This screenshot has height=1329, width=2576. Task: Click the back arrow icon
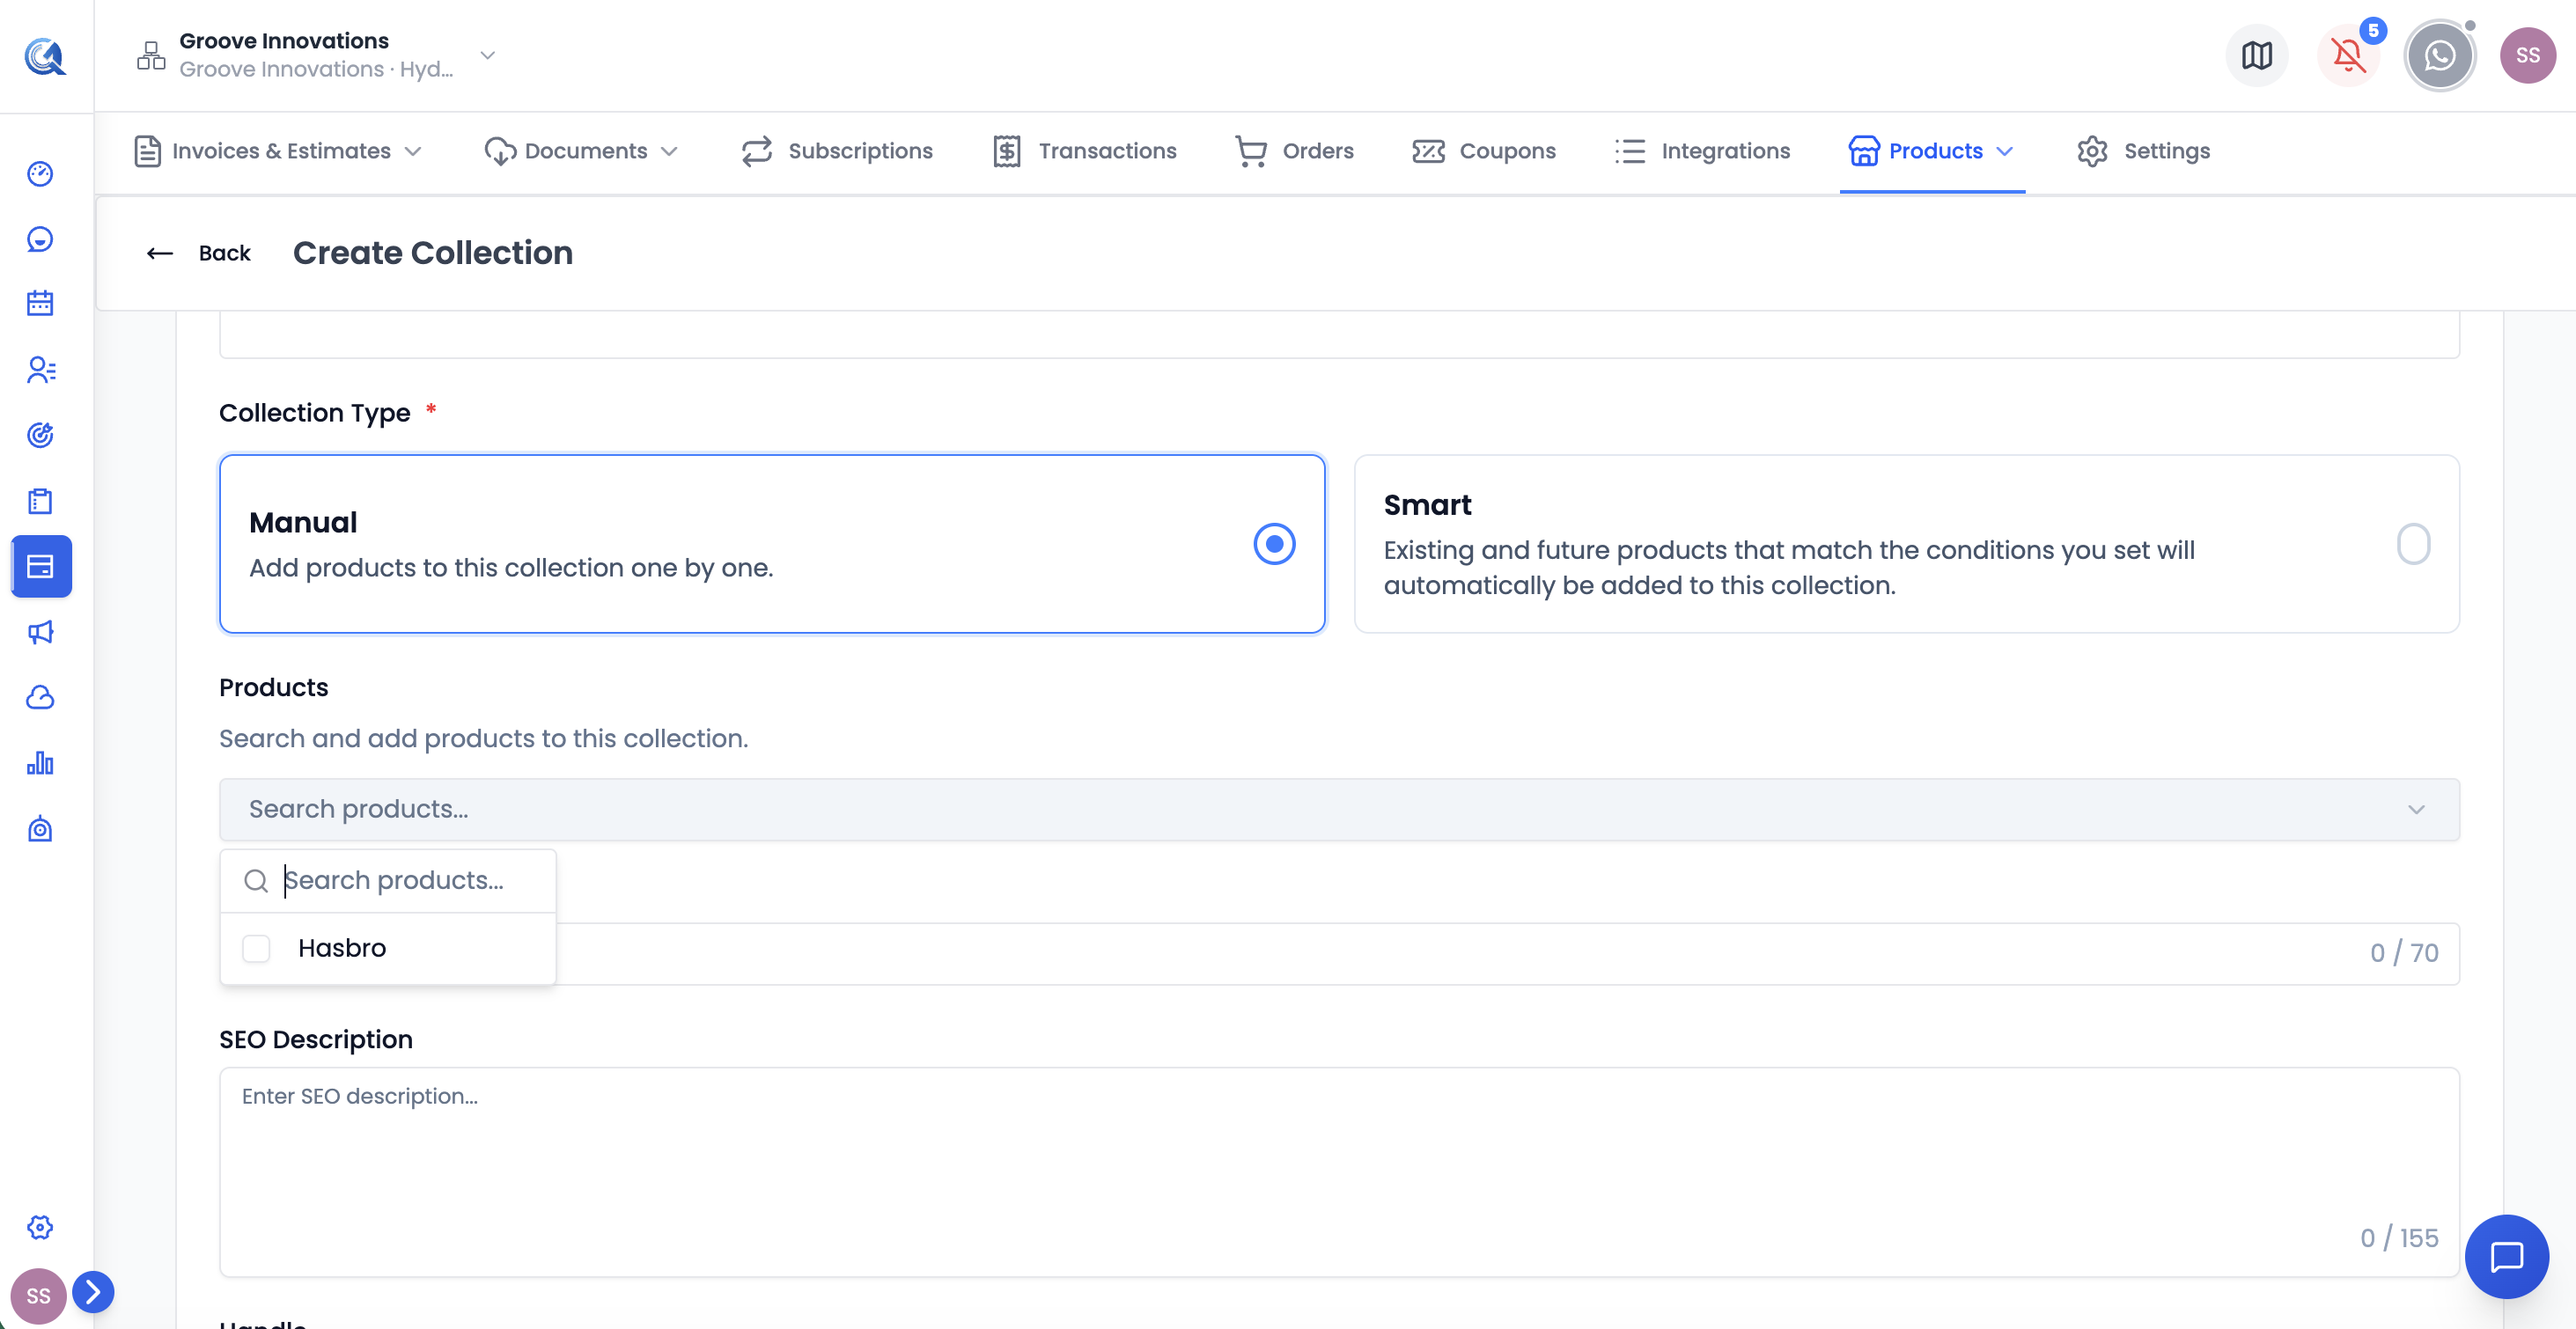pyautogui.click(x=160, y=254)
